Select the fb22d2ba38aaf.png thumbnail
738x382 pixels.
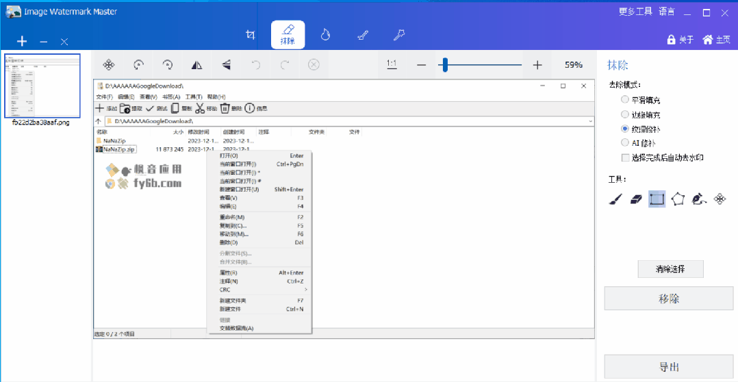(x=42, y=85)
